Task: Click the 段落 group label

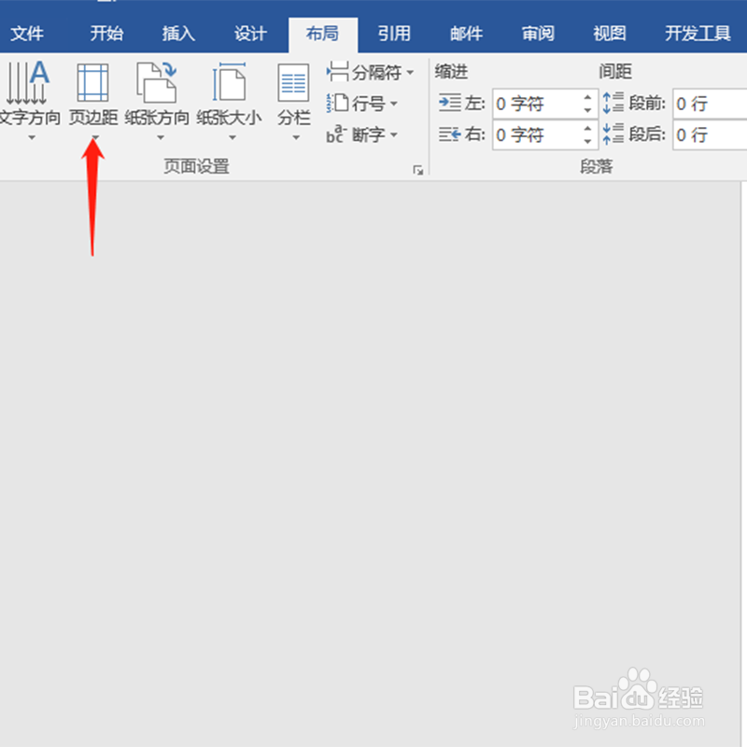Action: (597, 167)
